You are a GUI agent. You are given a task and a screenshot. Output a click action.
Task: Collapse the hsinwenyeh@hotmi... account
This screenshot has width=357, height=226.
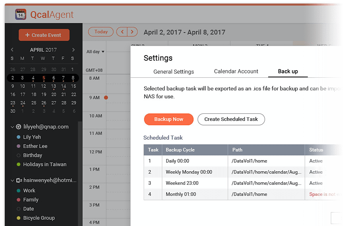[x=12, y=180]
